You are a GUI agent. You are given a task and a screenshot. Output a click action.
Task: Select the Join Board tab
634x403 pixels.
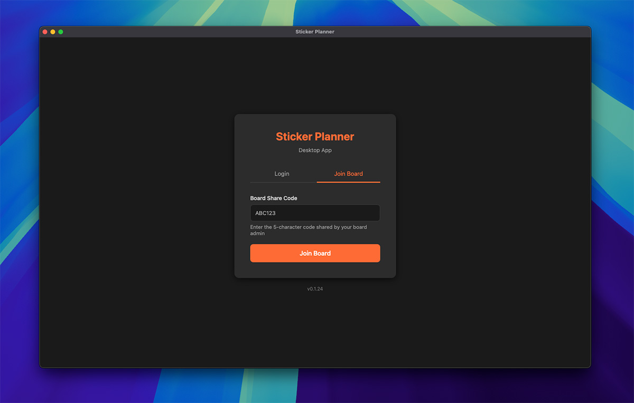[x=348, y=174]
